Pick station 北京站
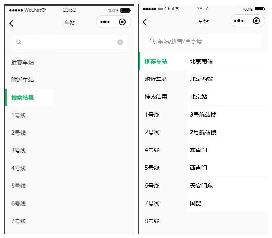 pos(228,97)
